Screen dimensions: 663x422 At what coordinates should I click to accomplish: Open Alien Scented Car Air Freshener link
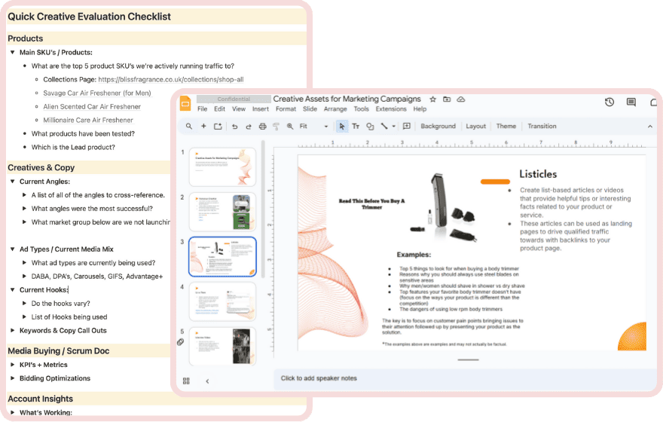click(x=92, y=106)
